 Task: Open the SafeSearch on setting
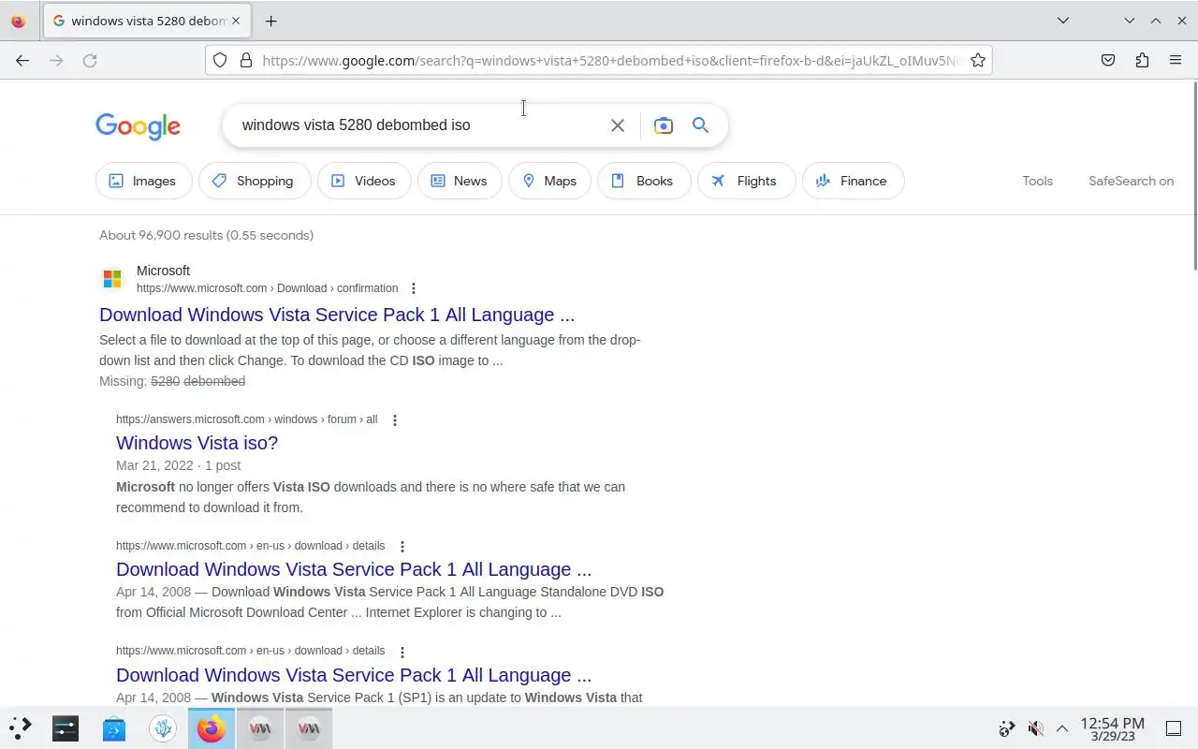tap(1131, 181)
